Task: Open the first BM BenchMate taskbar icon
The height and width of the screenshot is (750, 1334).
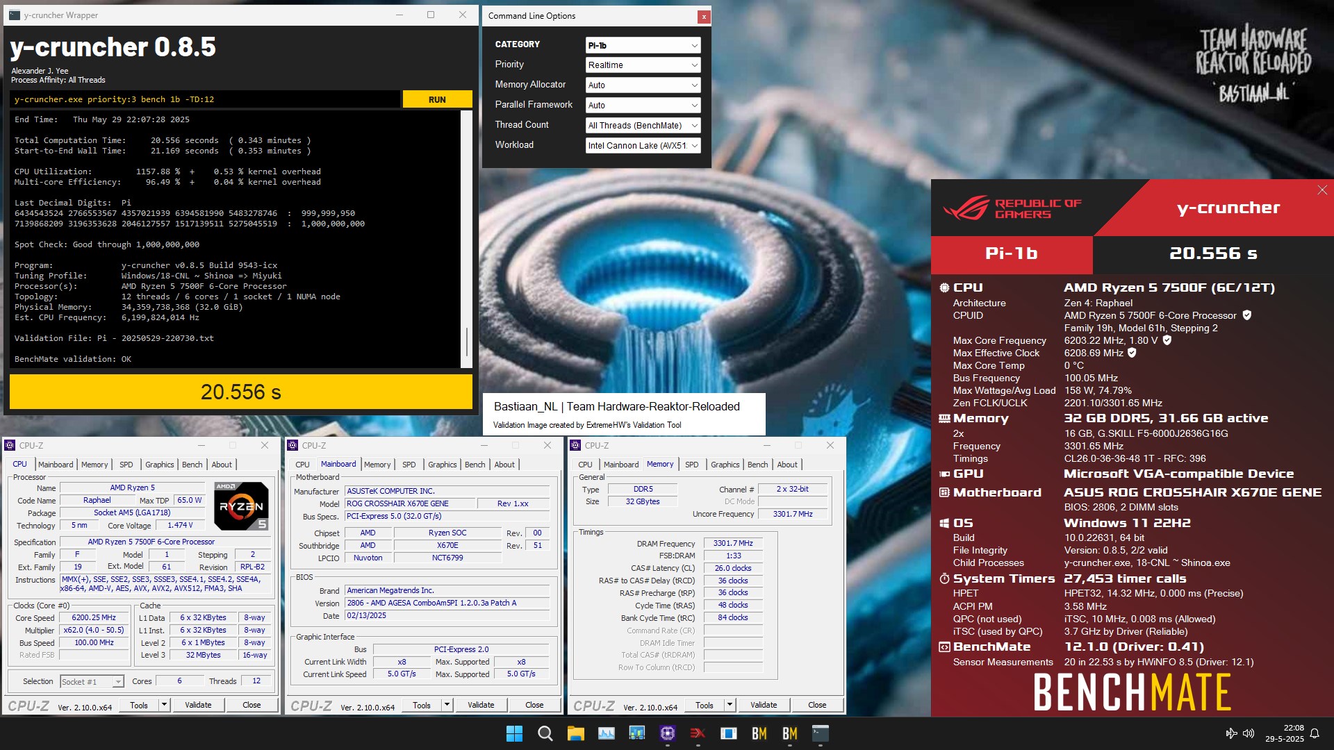Action: pos(759,733)
